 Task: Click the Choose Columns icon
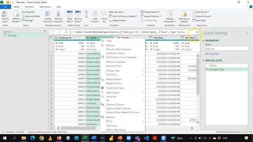[48, 14]
